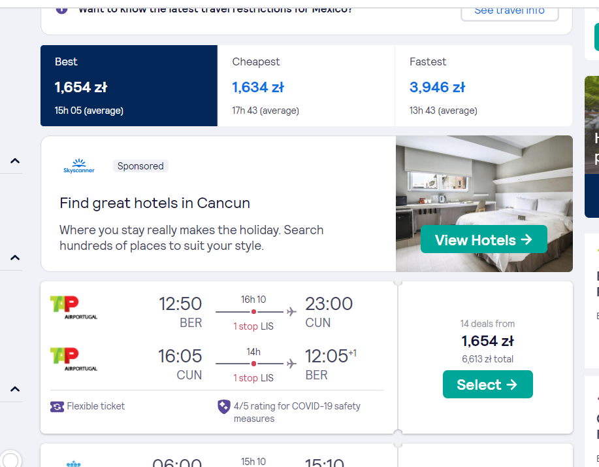This screenshot has width=599, height=467.
Task: Switch to the Fastest tab
Action: (483, 86)
